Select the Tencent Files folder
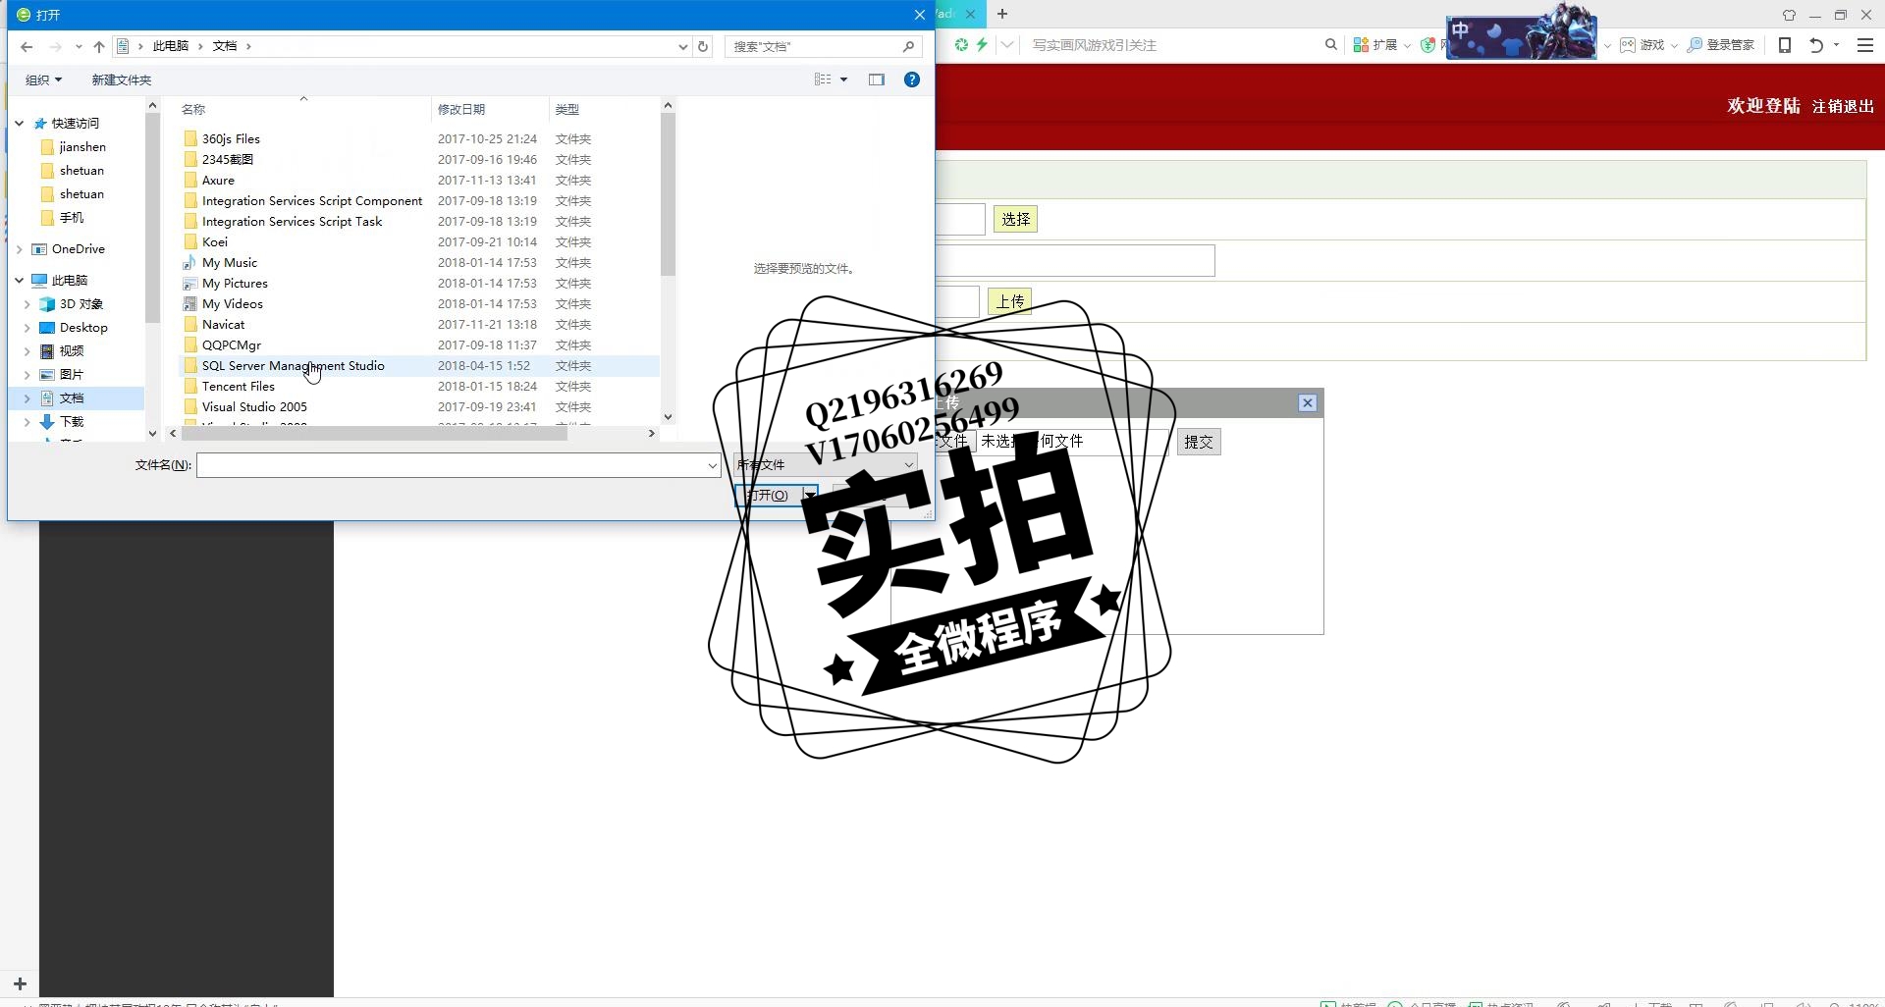The image size is (1885, 1007). point(239,386)
